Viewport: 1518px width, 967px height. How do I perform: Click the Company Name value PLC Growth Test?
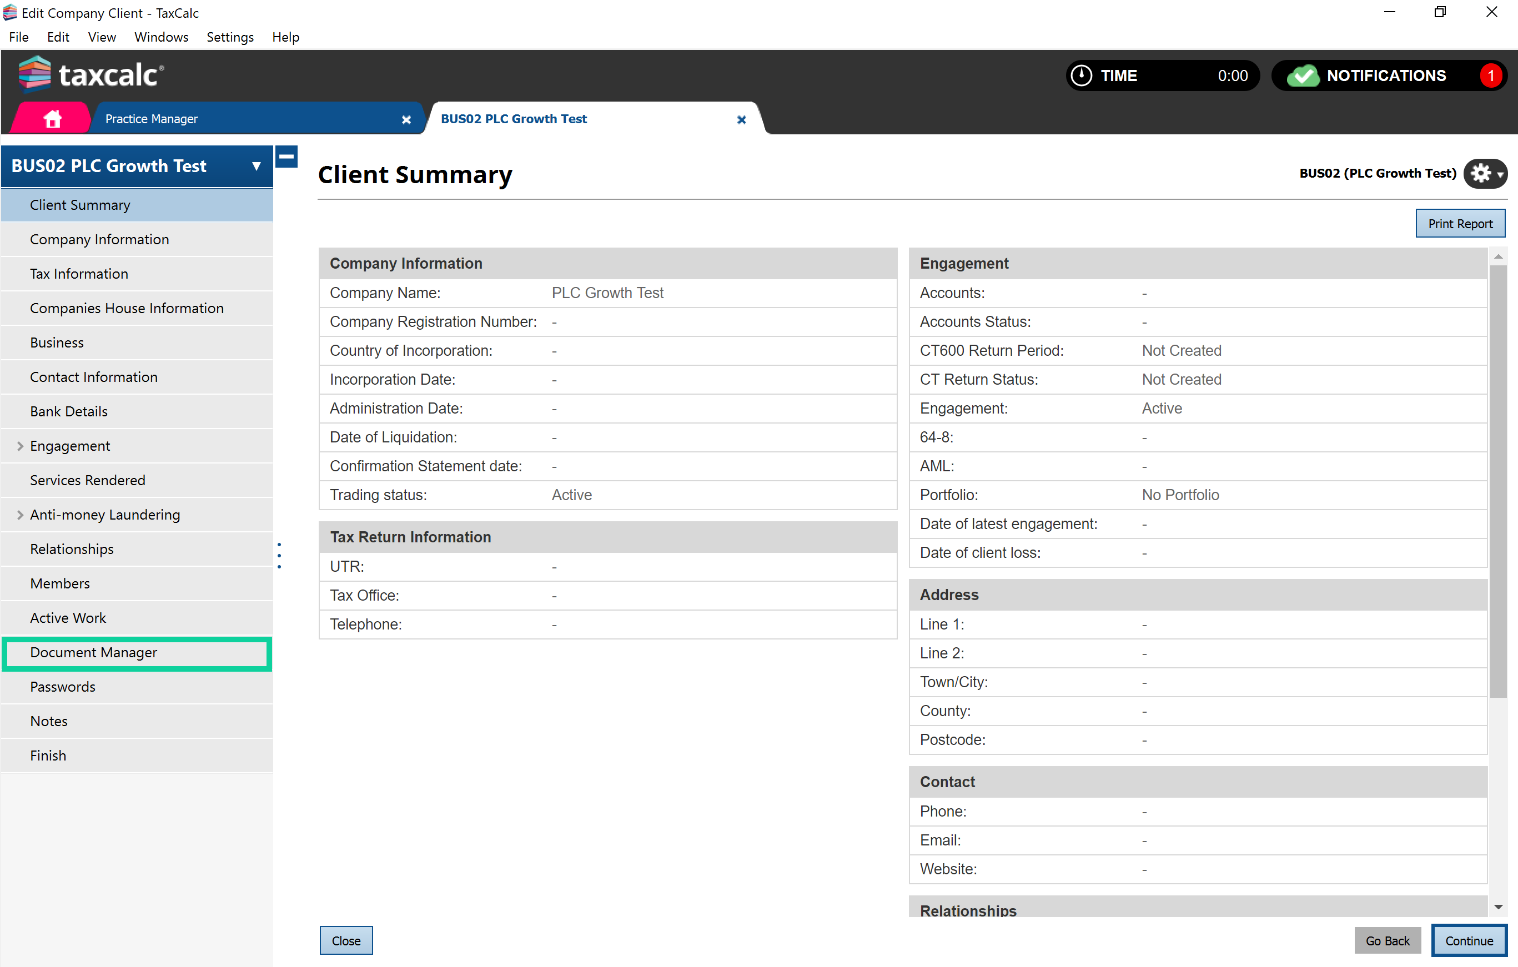[608, 293]
